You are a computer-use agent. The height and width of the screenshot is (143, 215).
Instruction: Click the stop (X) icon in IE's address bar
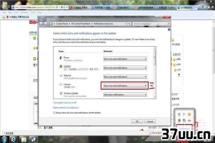point(67,7)
